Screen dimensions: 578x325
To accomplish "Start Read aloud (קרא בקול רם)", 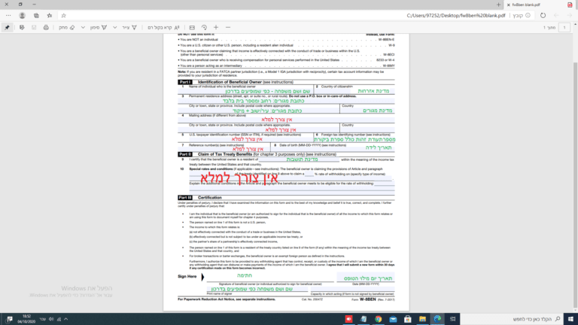I will [x=163, y=28].
